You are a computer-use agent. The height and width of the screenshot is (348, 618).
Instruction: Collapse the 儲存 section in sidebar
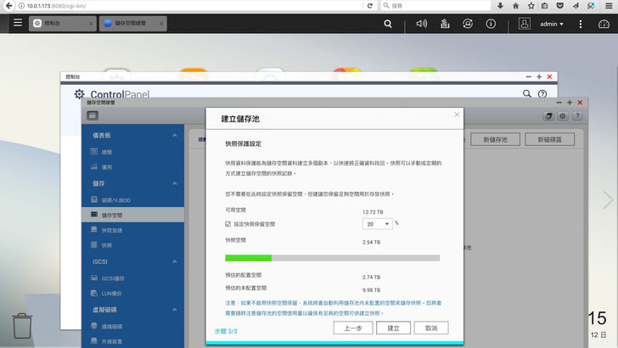coord(175,183)
